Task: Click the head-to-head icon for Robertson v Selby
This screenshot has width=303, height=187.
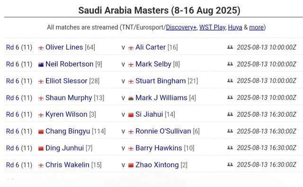Action: tap(230, 64)
